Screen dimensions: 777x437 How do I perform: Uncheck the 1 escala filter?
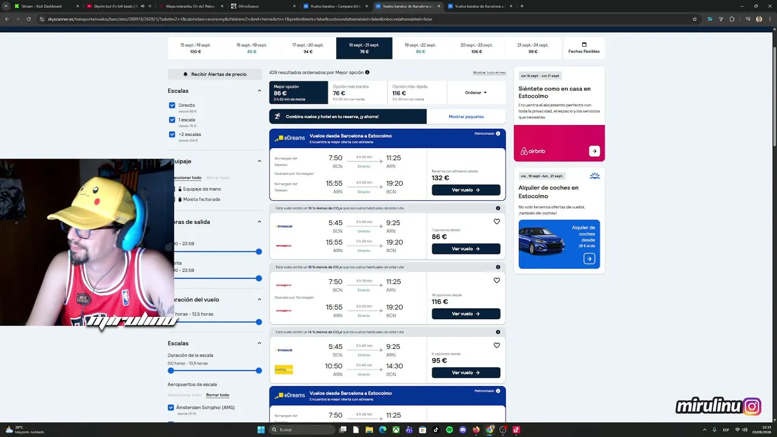[172, 120]
